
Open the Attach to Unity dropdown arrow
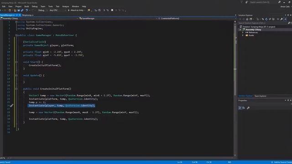coord(85,10)
